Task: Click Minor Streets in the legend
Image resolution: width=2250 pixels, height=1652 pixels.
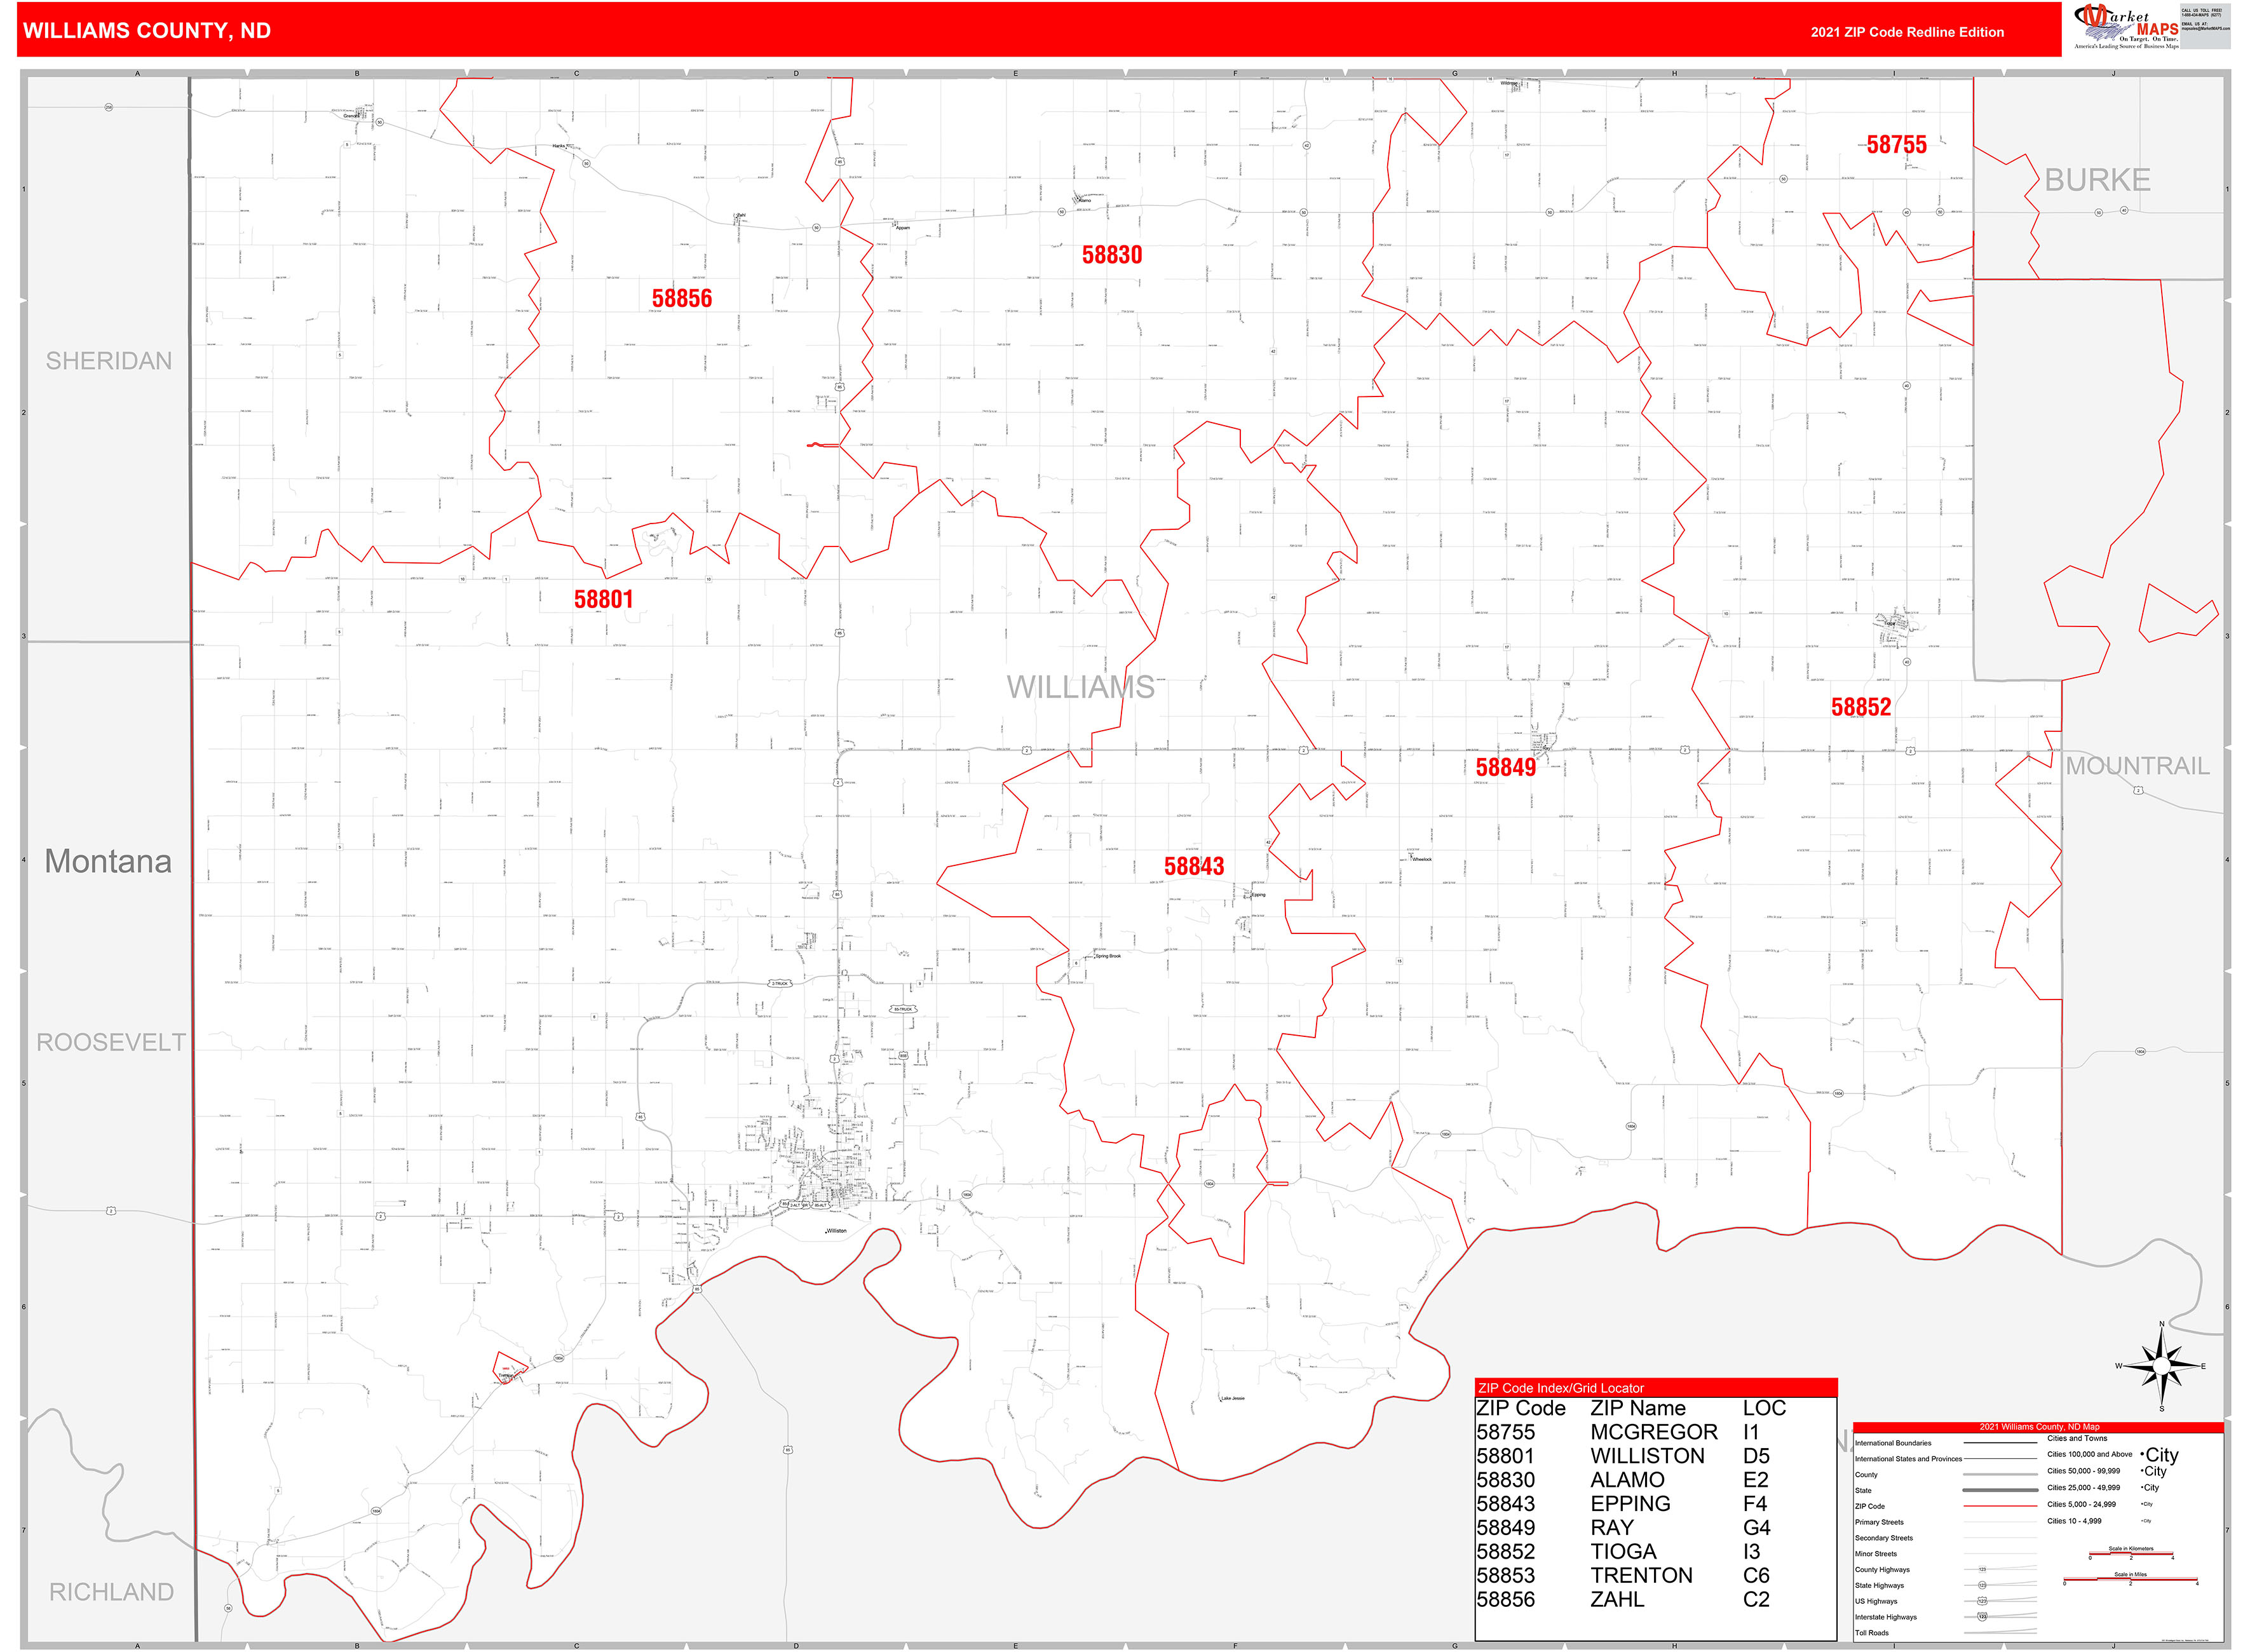Action: [x=1876, y=1554]
